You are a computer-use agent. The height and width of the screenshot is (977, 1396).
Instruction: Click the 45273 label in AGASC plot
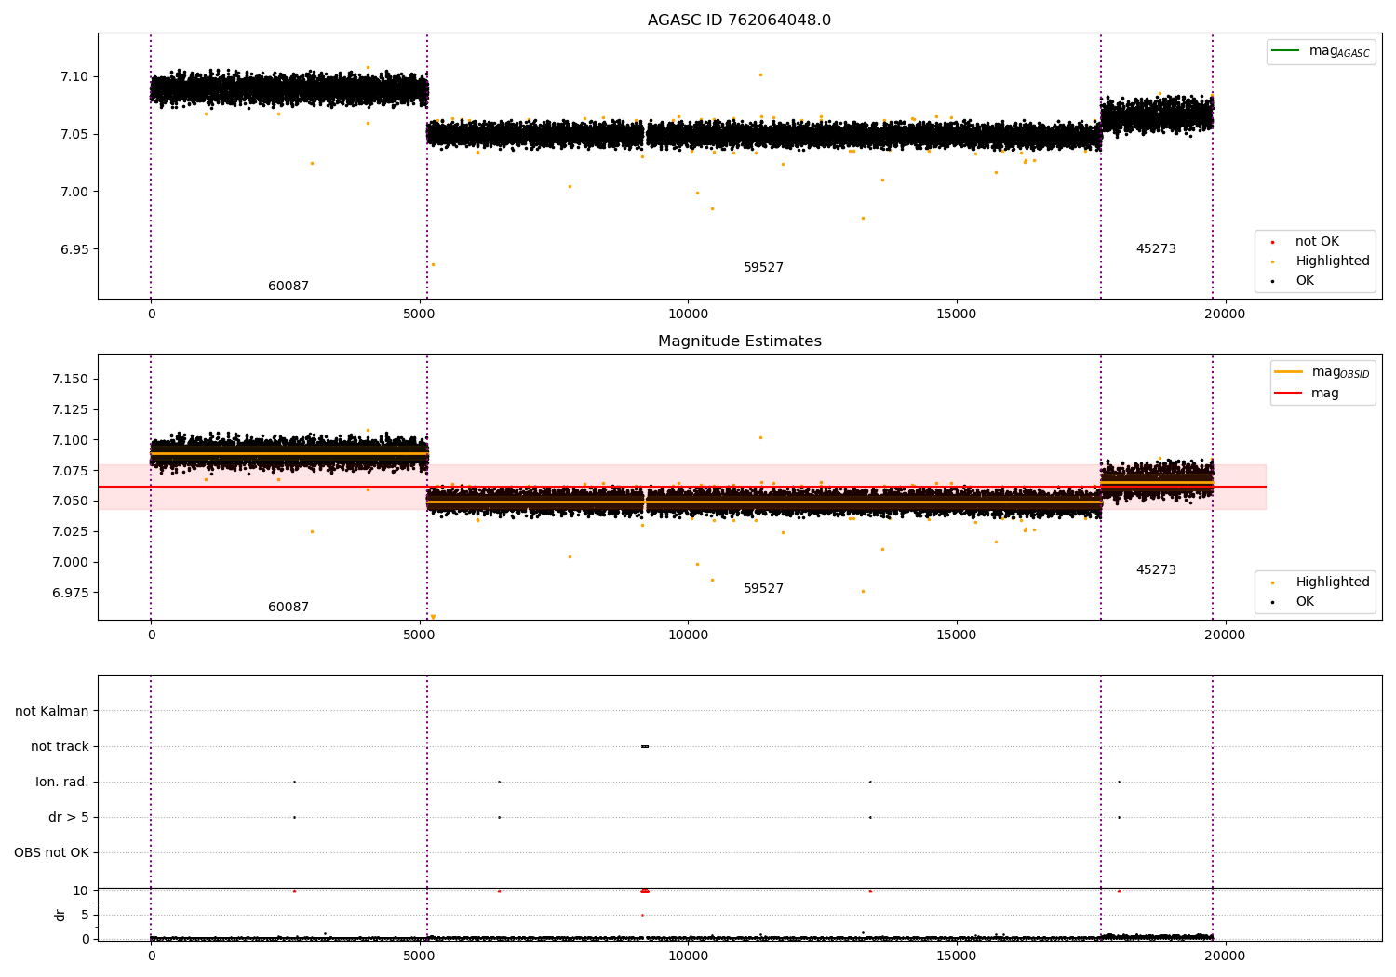1156,249
